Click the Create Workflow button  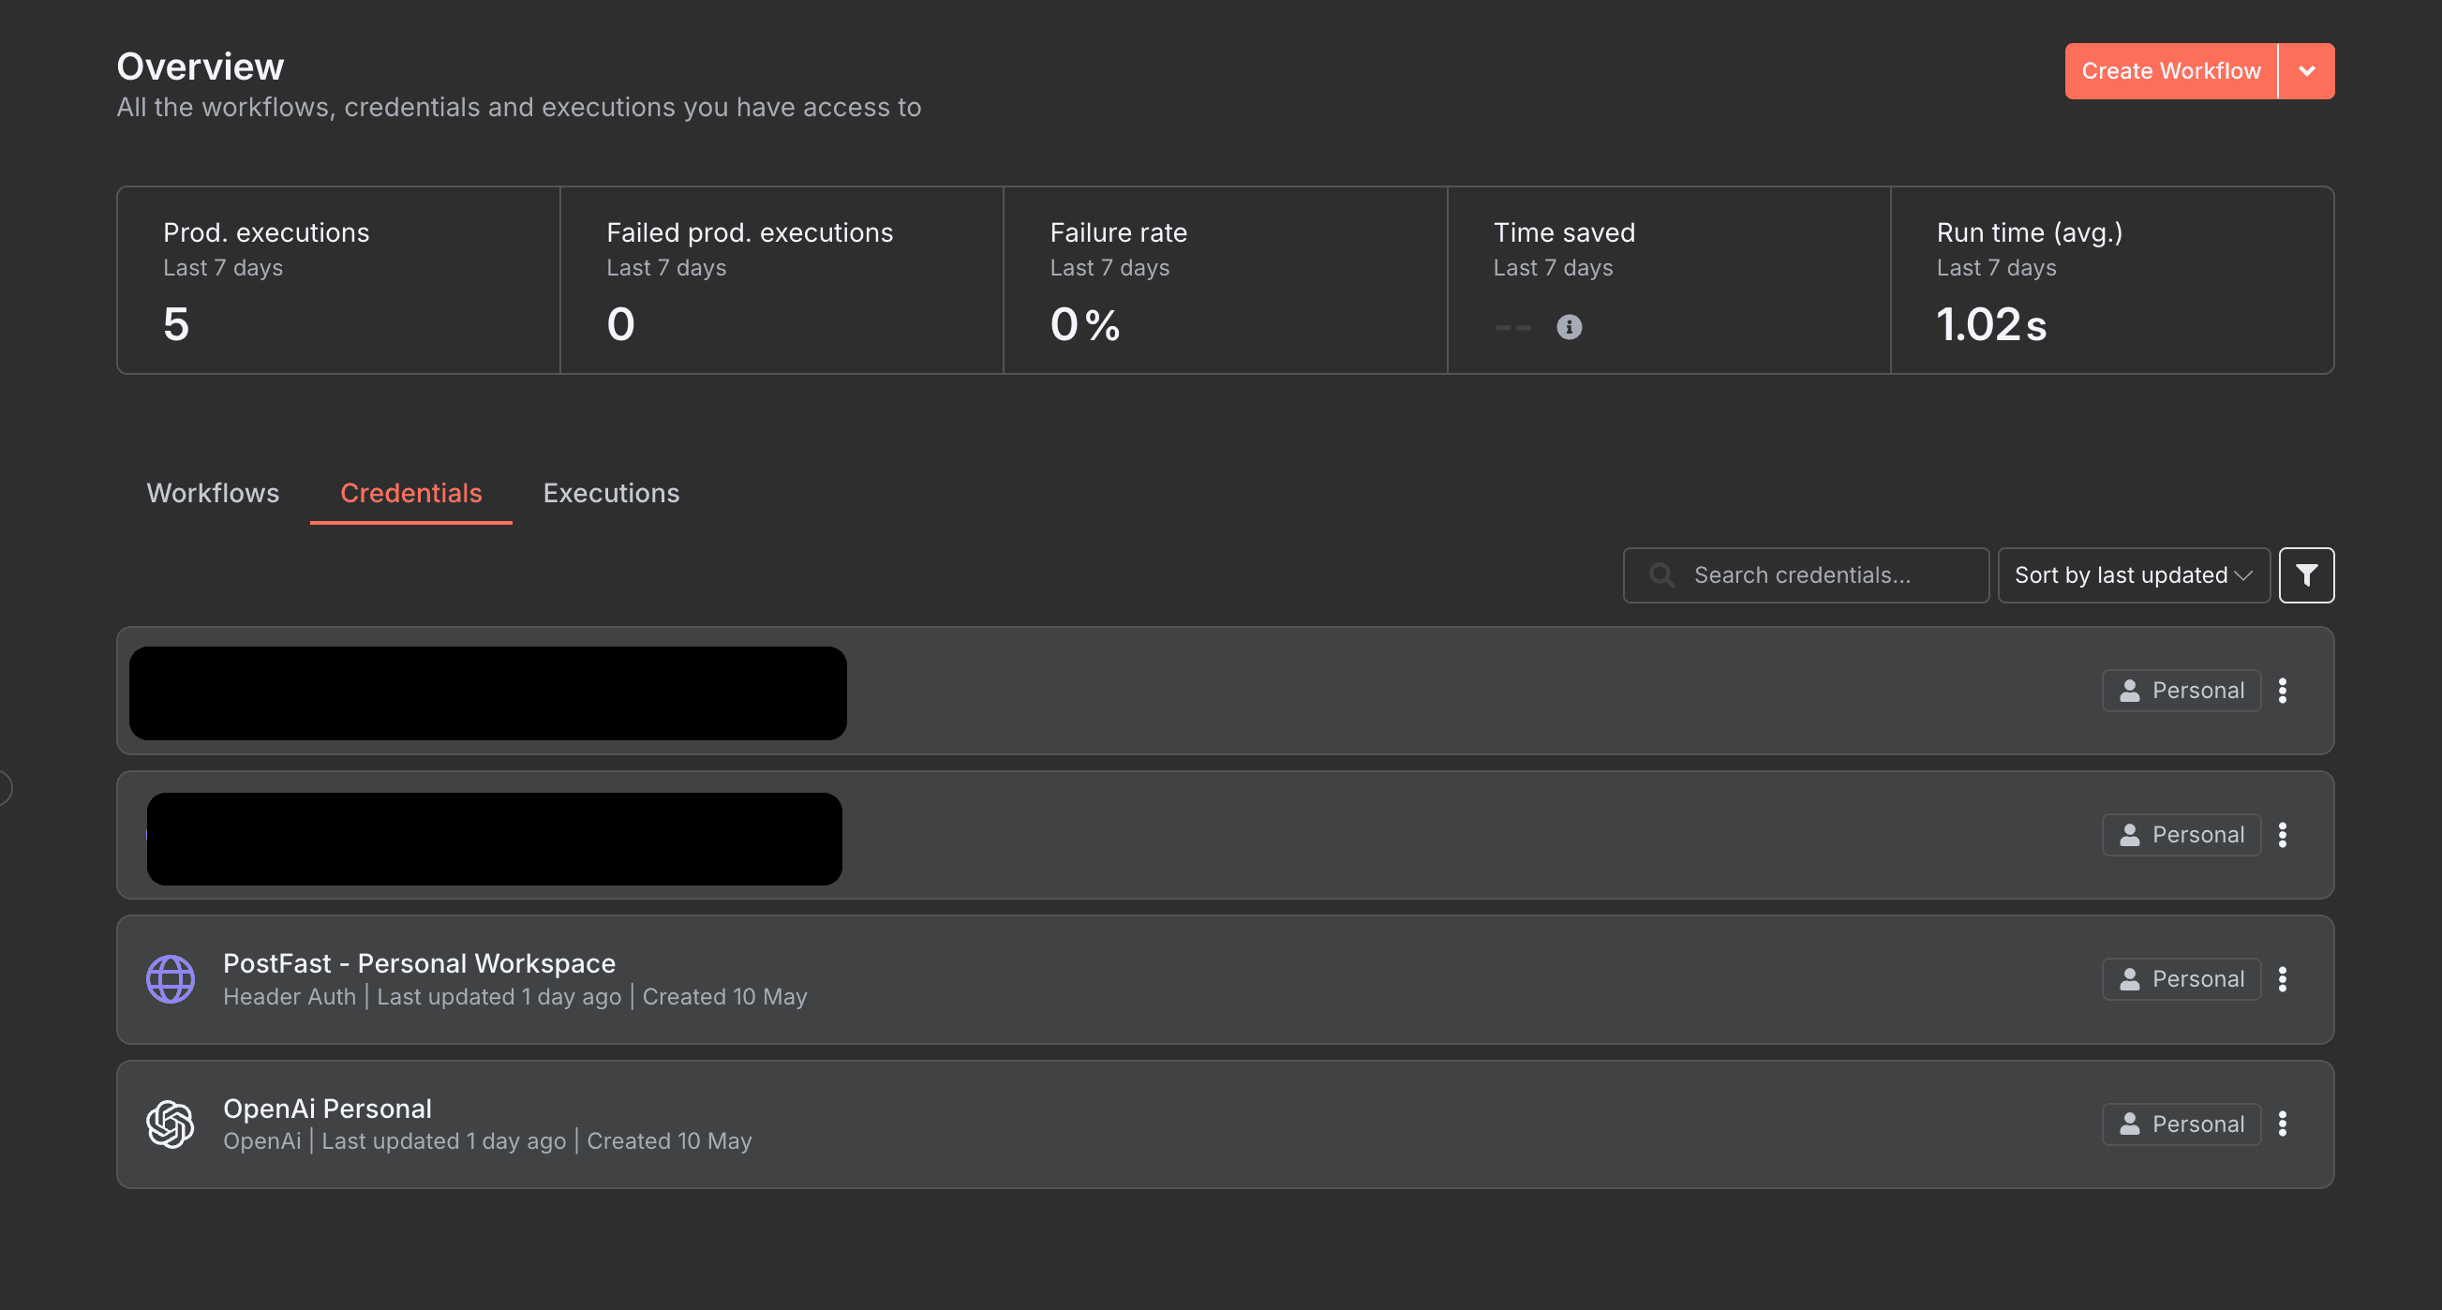pos(2170,71)
